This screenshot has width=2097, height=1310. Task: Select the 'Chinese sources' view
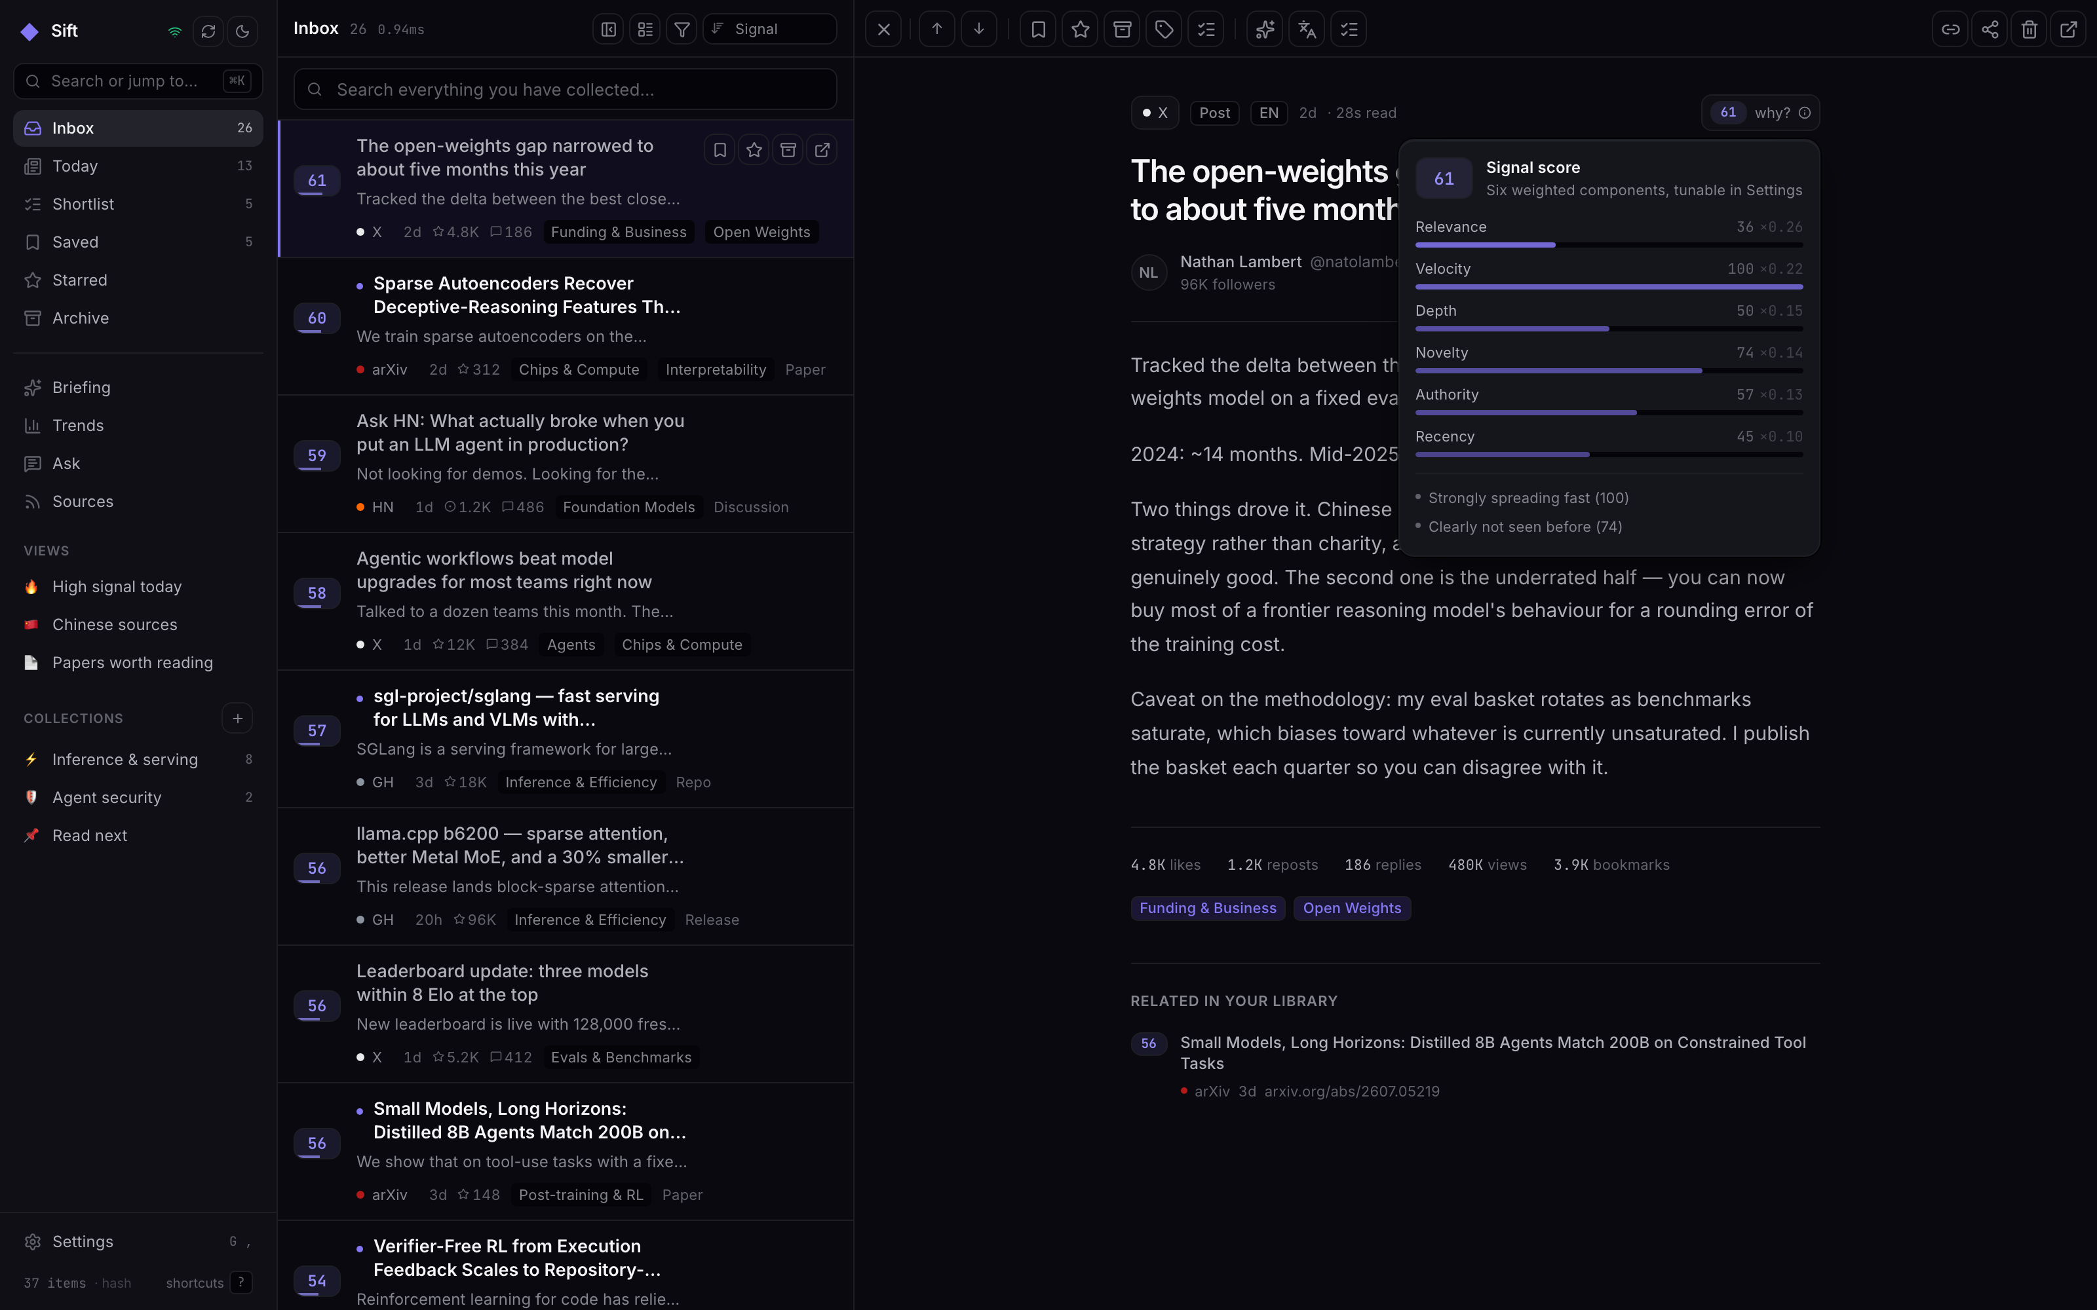tap(138, 626)
